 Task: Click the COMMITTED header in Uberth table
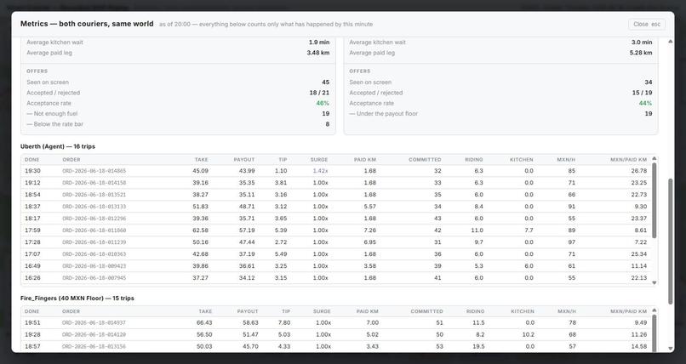tap(425, 160)
